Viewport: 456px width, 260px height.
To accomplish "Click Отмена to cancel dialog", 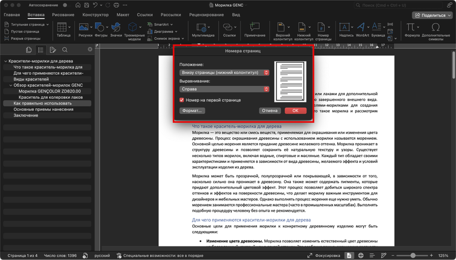I will [x=270, y=111].
